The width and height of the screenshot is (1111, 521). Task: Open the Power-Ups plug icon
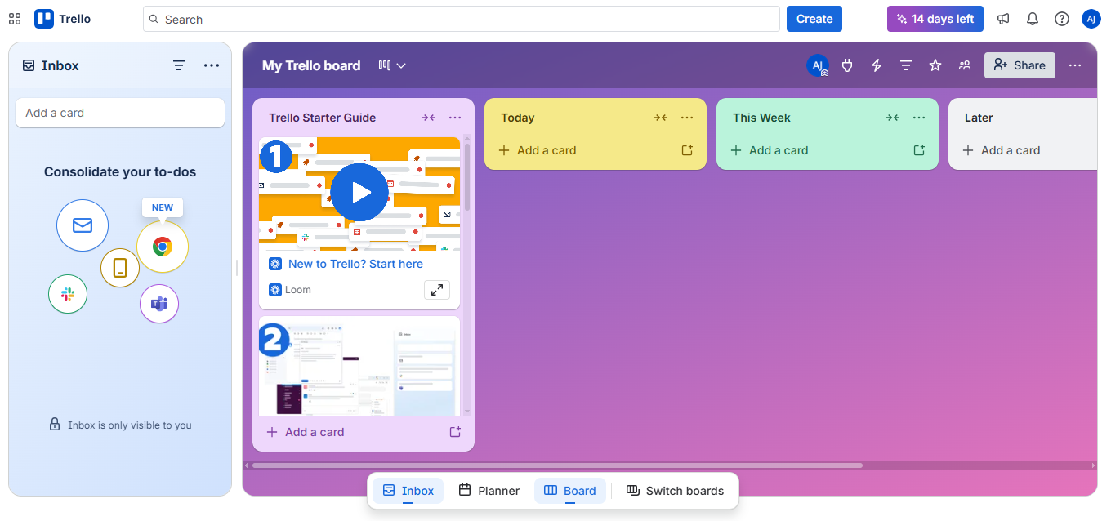point(847,65)
